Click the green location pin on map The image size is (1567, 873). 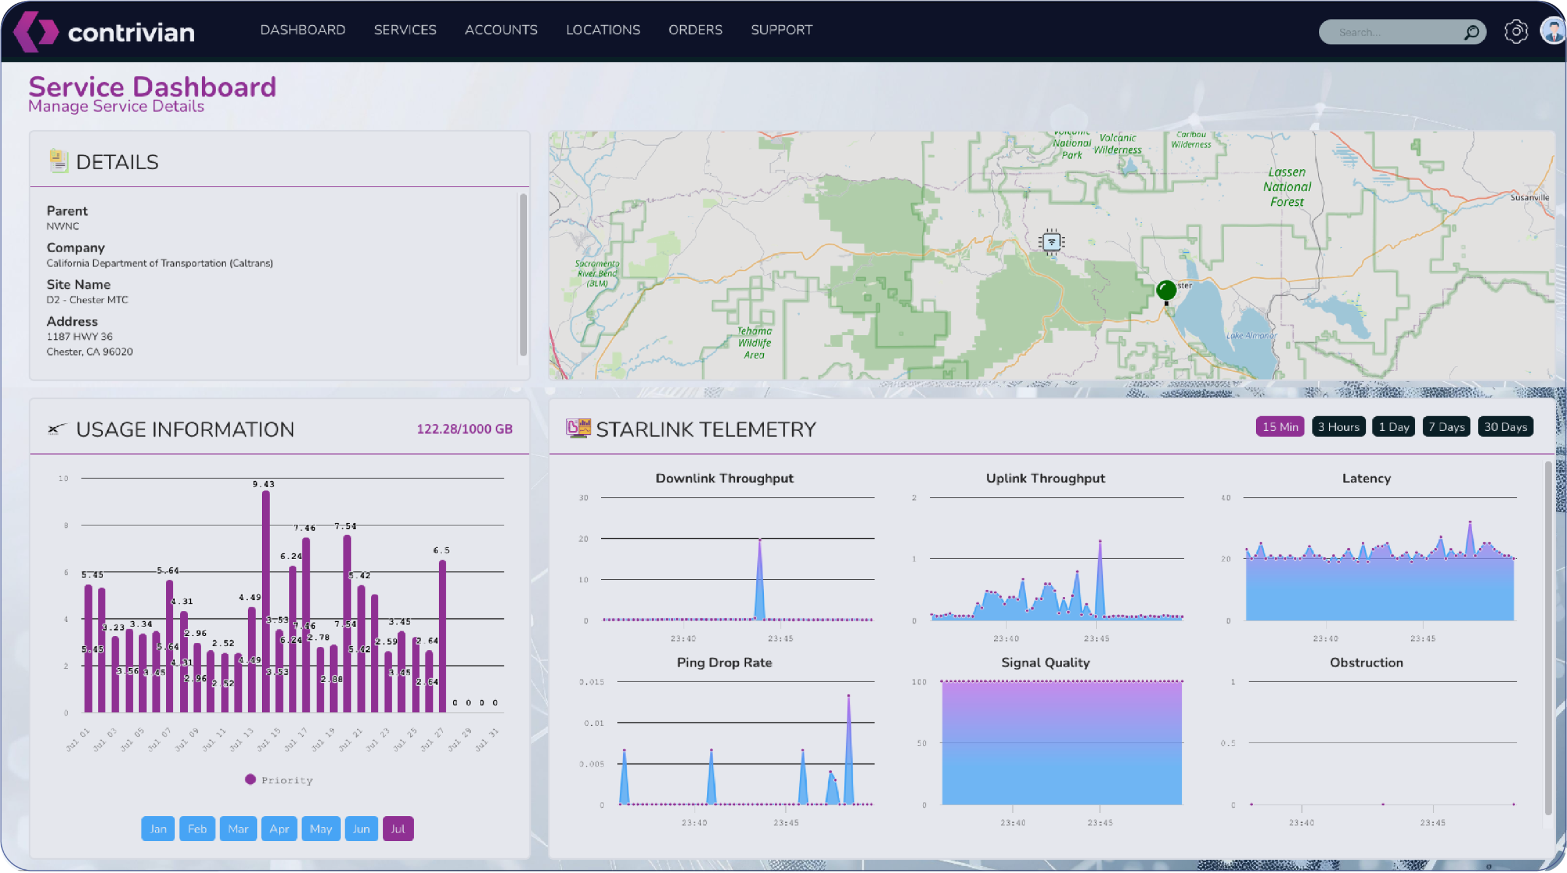[x=1166, y=290]
